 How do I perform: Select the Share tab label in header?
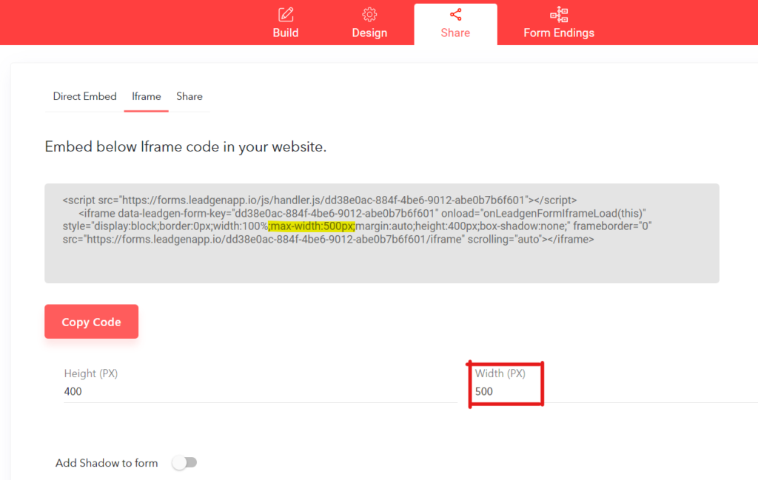[455, 33]
